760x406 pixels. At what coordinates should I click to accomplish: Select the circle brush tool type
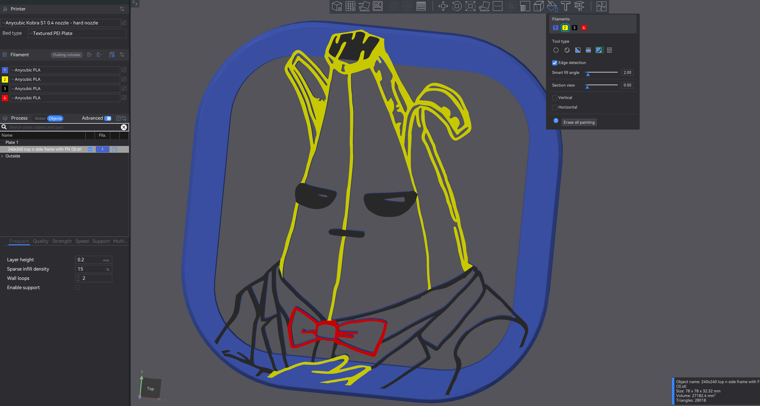pos(556,50)
